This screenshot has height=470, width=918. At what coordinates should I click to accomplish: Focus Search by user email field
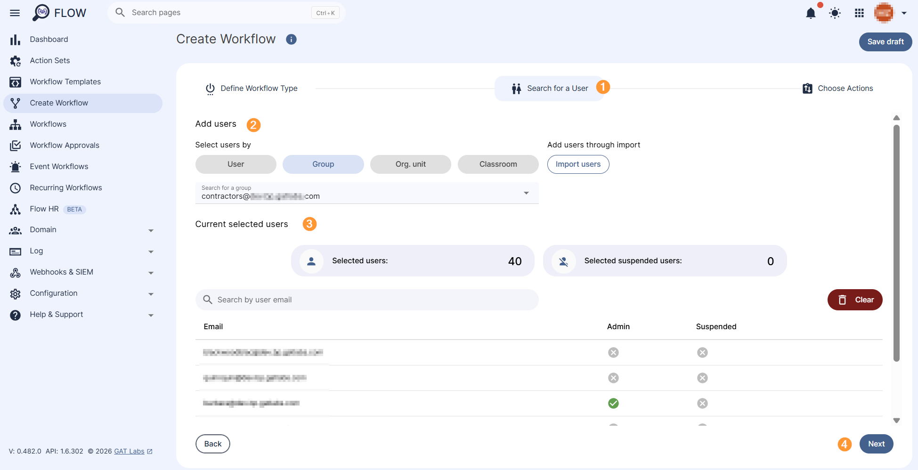[366, 300]
